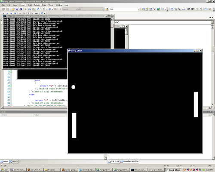Switch to Untitled Notepad taskbar button

click(x=87, y=170)
